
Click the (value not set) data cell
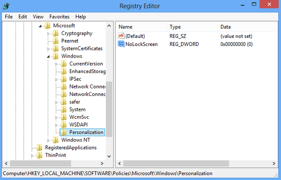click(236, 36)
